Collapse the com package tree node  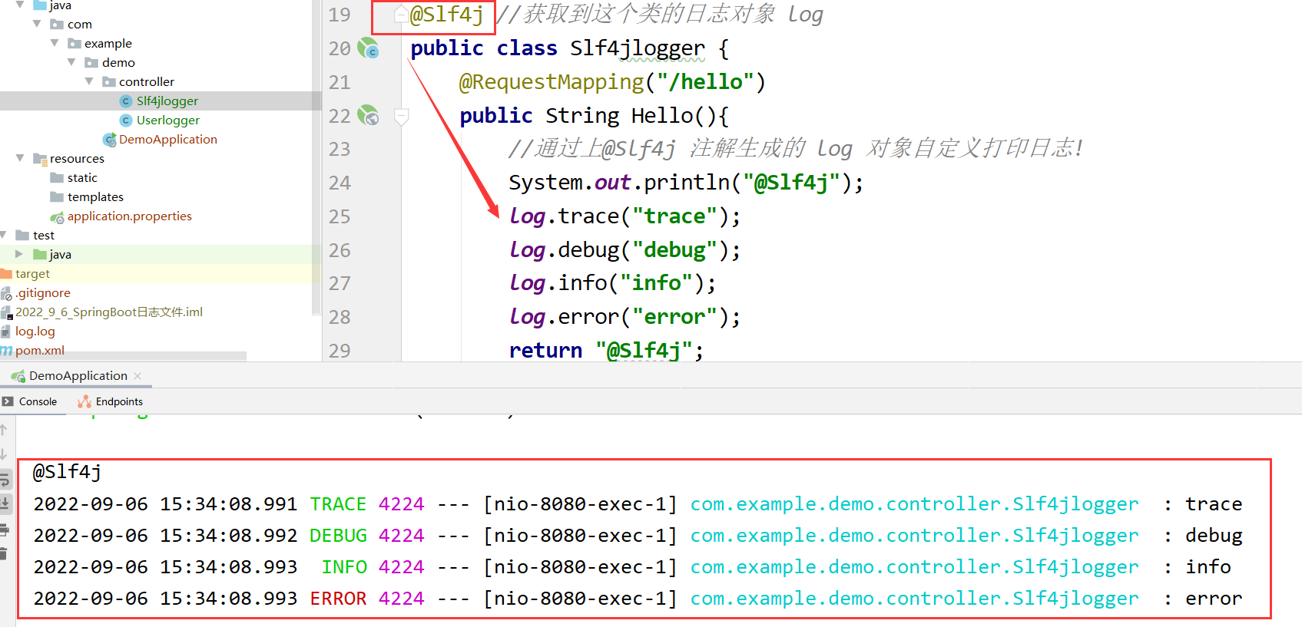point(38,24)
